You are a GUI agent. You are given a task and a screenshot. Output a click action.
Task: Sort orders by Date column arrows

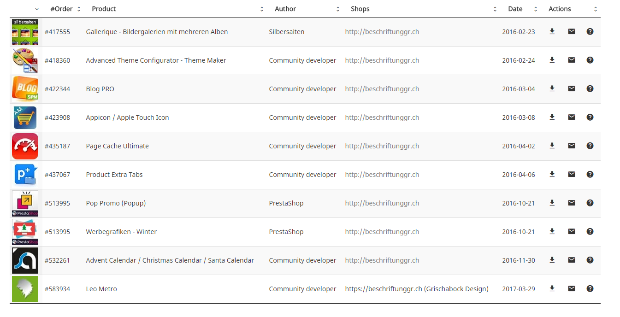[536, 9]
